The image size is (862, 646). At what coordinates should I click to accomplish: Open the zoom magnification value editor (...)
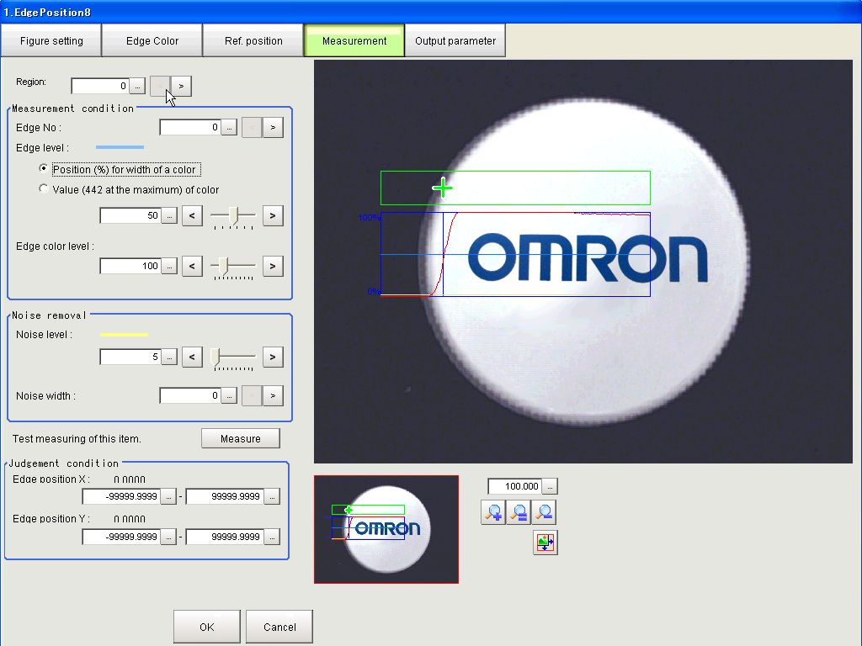tap(550, 486)
